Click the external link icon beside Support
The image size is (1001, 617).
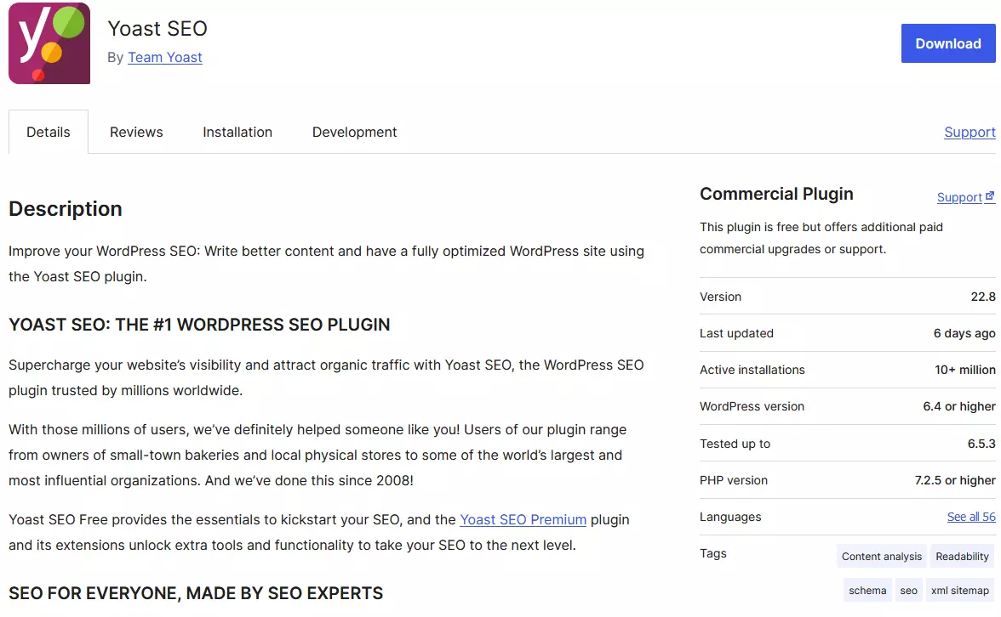992,195
